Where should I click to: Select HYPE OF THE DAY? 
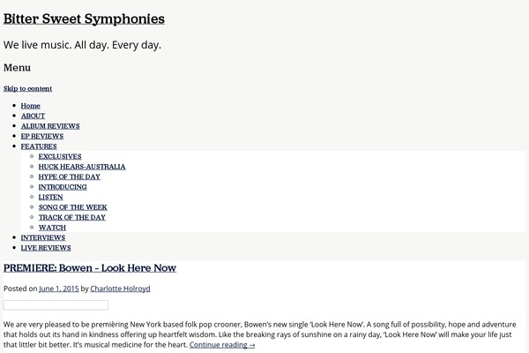click(x=70, y=176)
